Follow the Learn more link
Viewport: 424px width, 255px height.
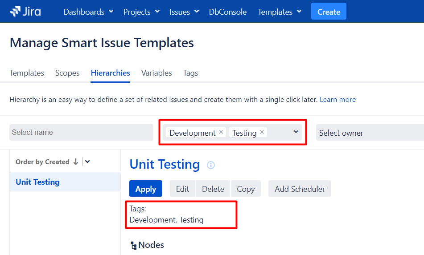[x=338, y=100]
